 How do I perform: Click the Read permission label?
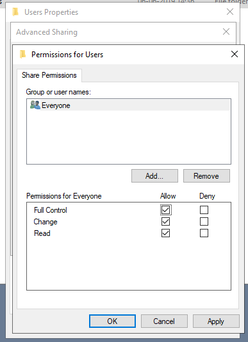tap(42, 233)
